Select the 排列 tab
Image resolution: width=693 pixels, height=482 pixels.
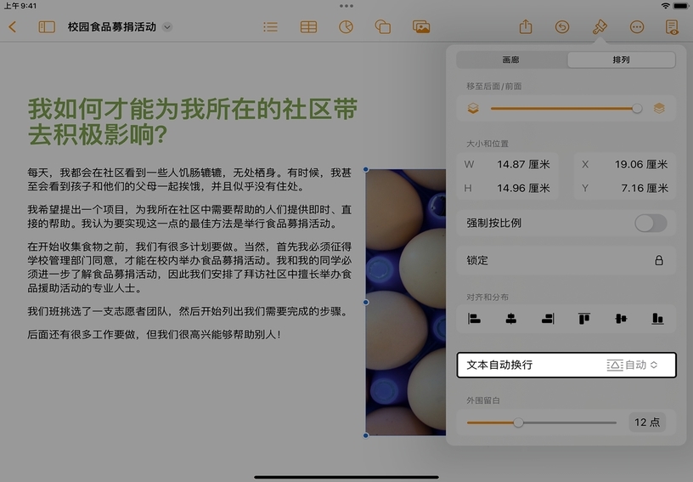(x=621, y=60)
